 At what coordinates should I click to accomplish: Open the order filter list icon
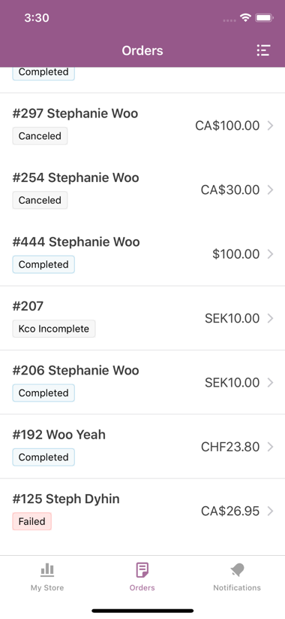[x=263, y=50]
